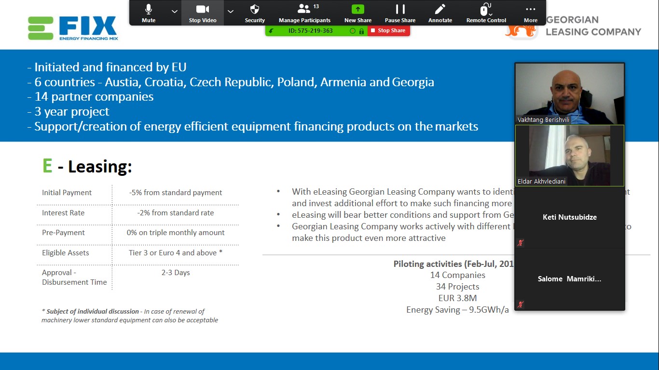Click "Approval - Disbursement Time" label

[74, 277]
